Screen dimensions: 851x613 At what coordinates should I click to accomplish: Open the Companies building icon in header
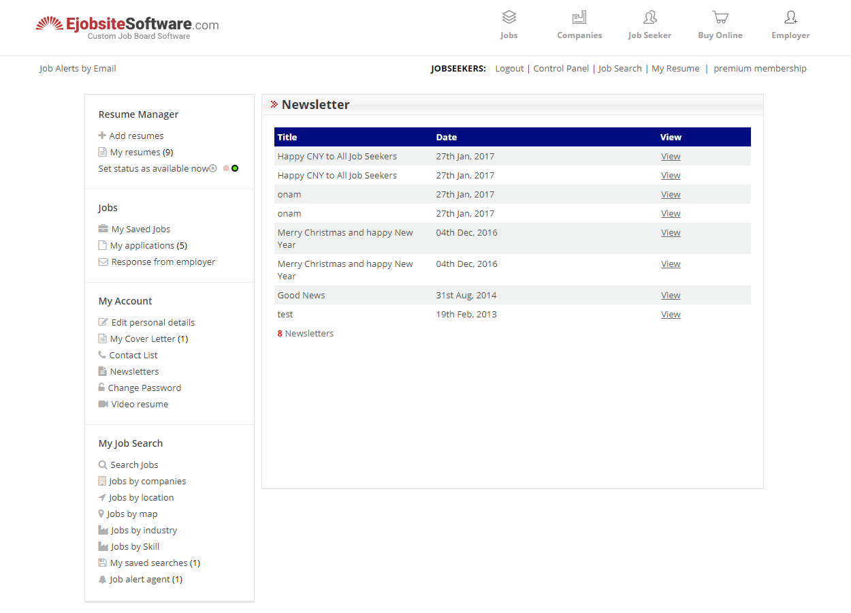click(x=579, y=17)
